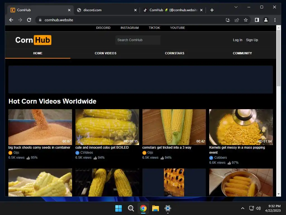The image size is (286, 215).
Task: Close the CornHub TikTok tab
Action: coord(201,10)
